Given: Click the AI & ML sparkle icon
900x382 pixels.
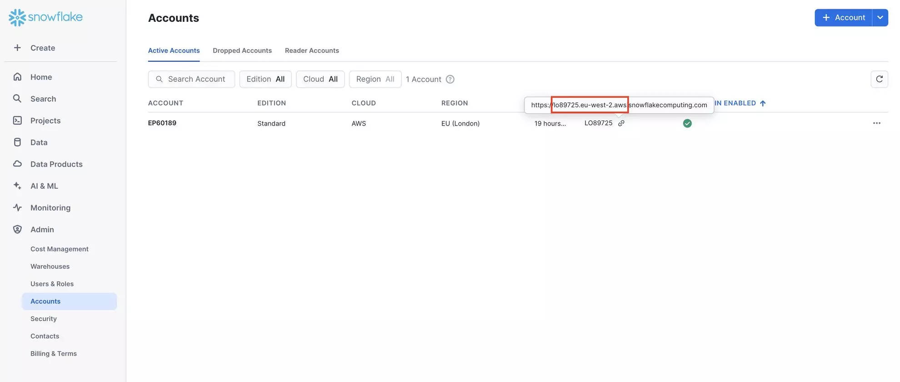Looking at the screenshot, I should [17, 186].
